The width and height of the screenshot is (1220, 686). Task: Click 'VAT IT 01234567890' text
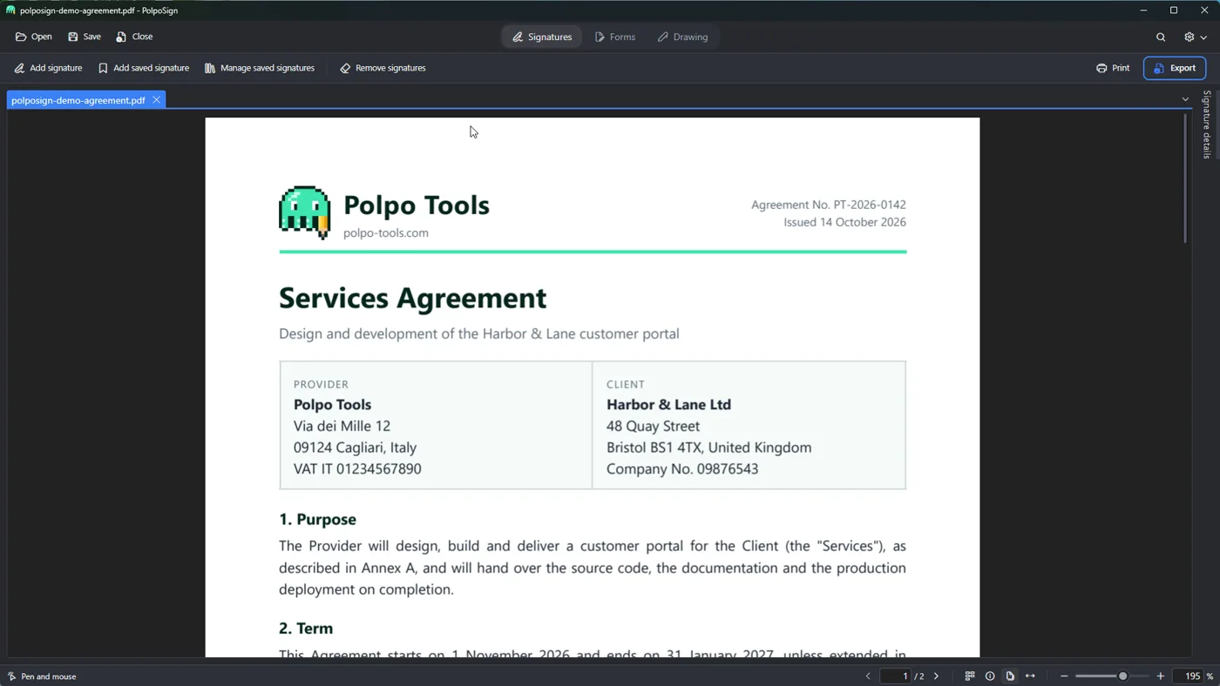pyautogui.click(x=357, y=468)
